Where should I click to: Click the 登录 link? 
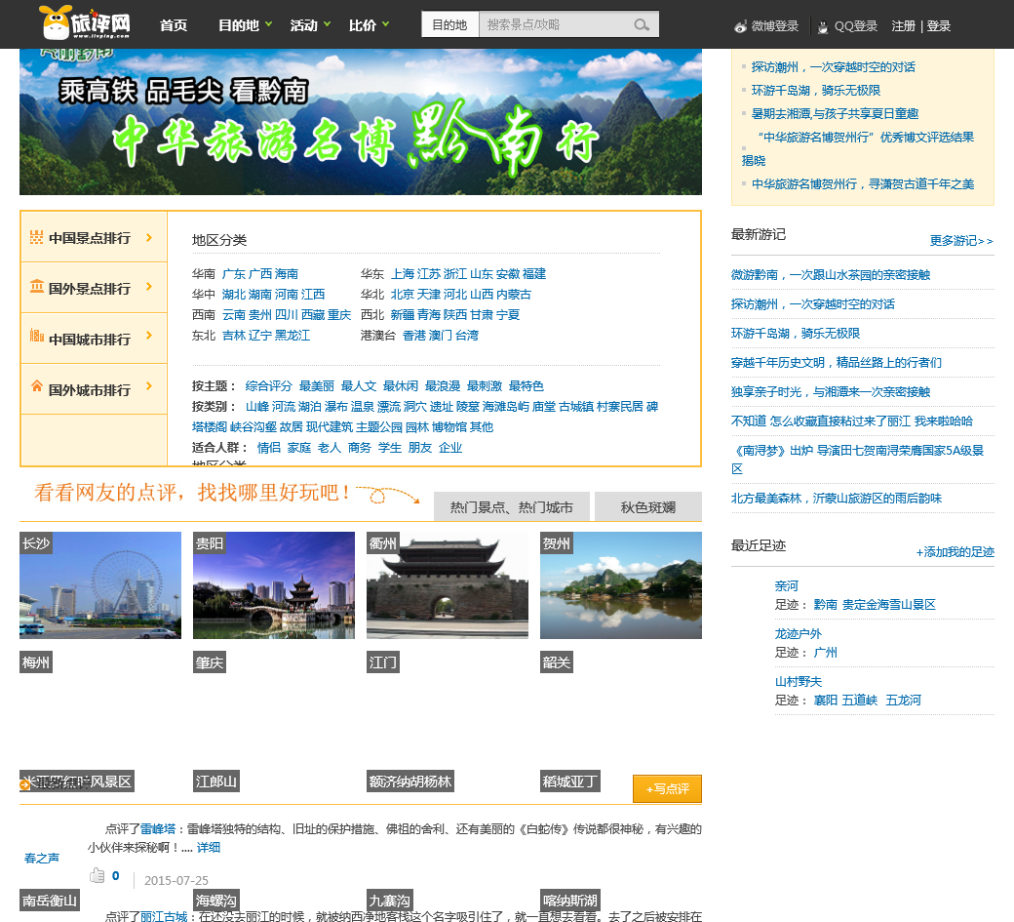coord(938,26)
